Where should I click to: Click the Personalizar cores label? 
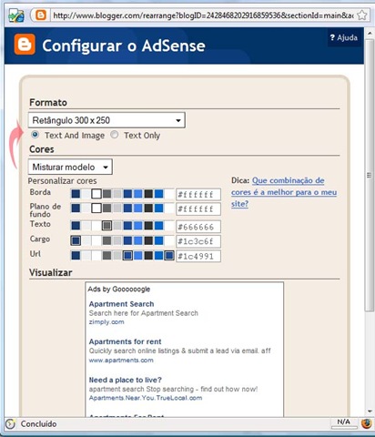pyautogui.click(x=62, y=181)
